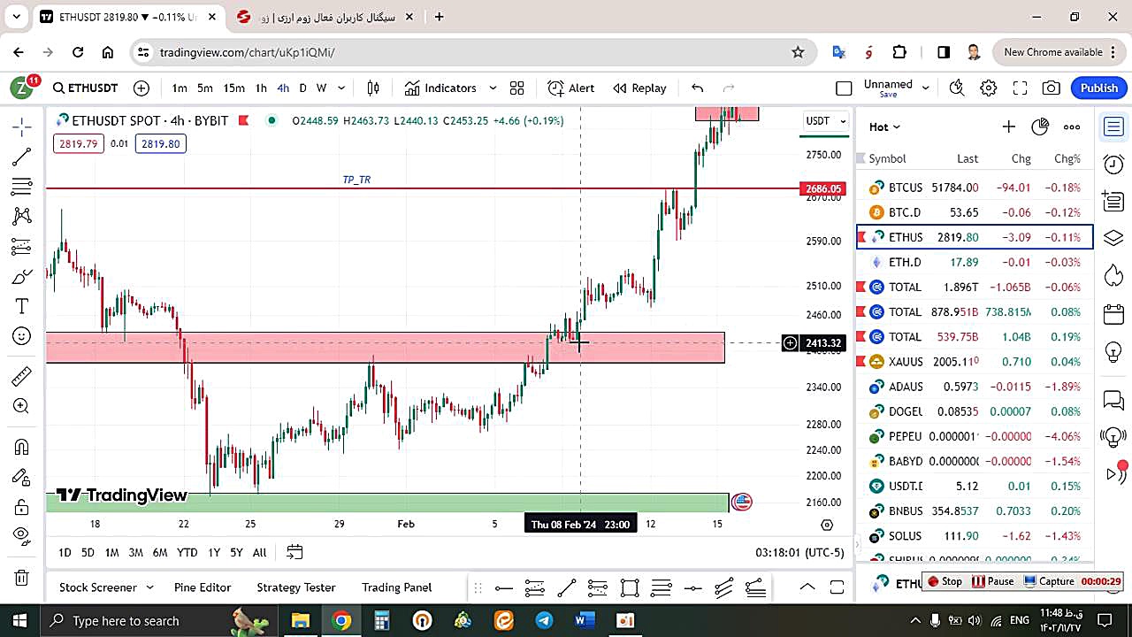Open the quick search icon
1132x637 pixels.
[x=957, y=88]
